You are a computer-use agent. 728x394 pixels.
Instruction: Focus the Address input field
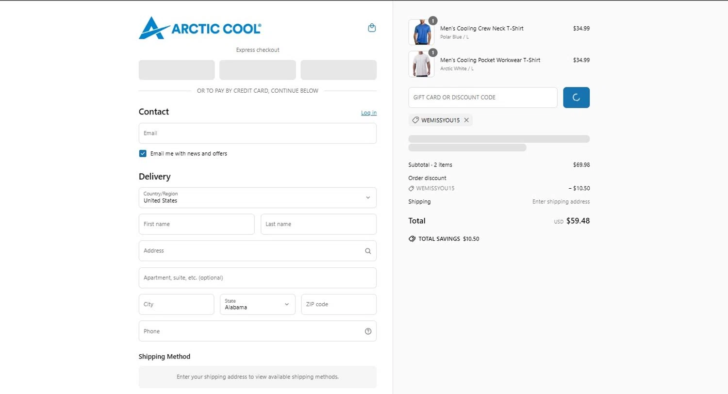258,251
